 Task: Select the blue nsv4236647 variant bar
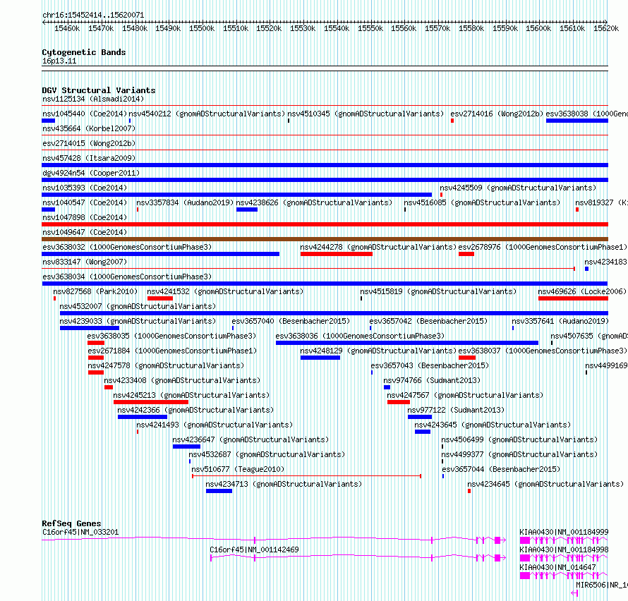[x=187, y=447]
